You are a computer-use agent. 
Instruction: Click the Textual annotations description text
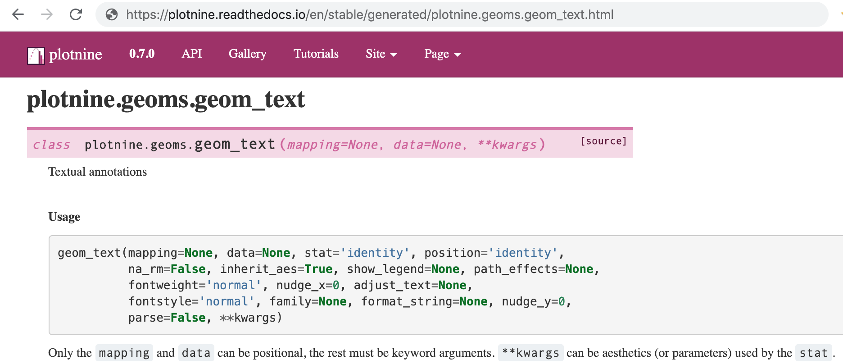pyautogui.click(x=97, y=172)
